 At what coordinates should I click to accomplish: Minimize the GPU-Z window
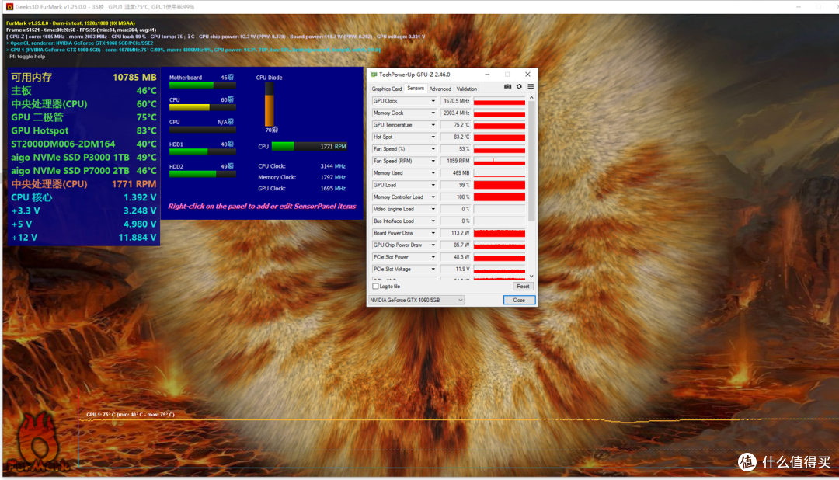(x=487, y=75)
